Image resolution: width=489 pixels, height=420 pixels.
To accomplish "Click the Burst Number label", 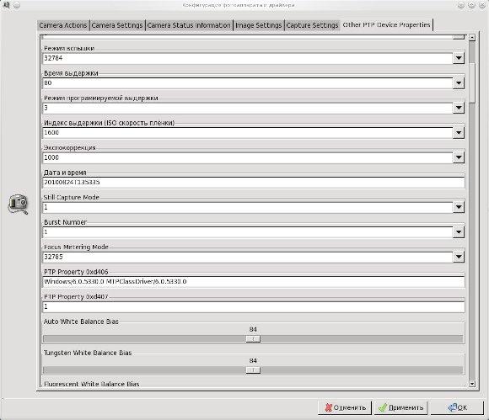I will [65, 222].
